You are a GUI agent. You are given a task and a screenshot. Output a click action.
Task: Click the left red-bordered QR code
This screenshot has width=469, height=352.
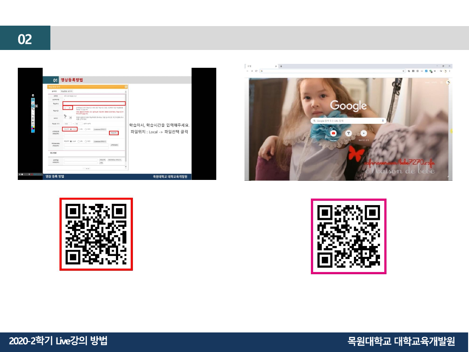tap(96, 234)
